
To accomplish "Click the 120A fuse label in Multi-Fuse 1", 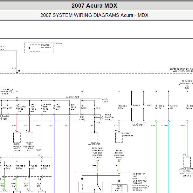I will 98,108.
